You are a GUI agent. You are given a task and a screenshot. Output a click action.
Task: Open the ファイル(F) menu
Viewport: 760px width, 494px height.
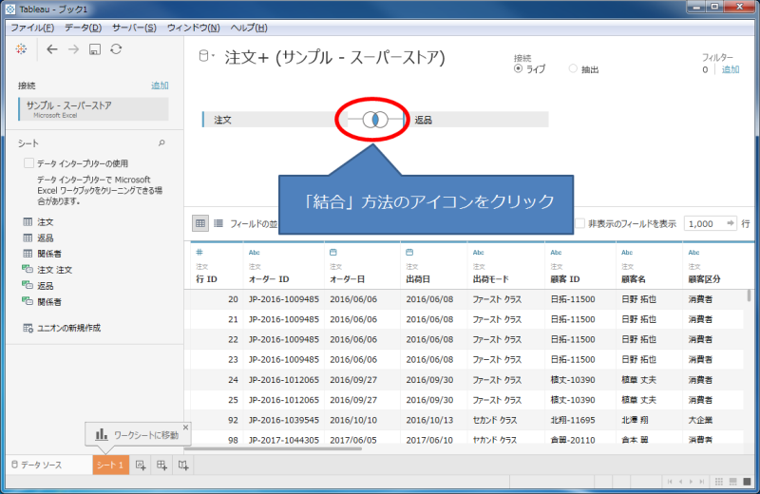point(32,28)
